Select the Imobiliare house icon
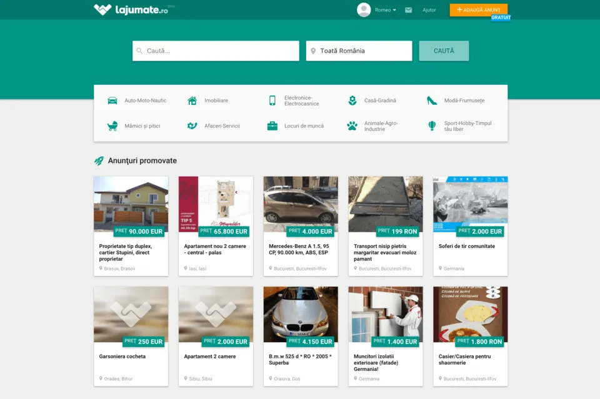The image size is (600, 399). 192,101
